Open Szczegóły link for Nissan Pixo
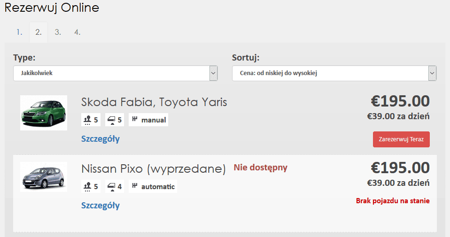The width and height of the screenshot is (450, 237). pyautogui.click(x=101, y=206)
